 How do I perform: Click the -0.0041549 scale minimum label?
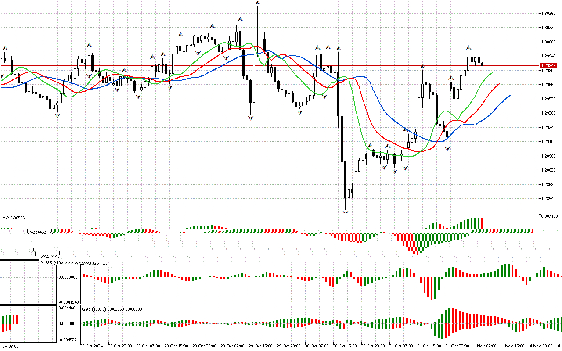click(x=68, y=302)
